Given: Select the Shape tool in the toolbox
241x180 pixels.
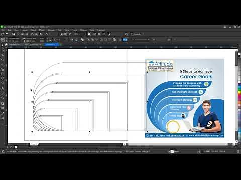Looking at the screenshot, I should point(3,50).
